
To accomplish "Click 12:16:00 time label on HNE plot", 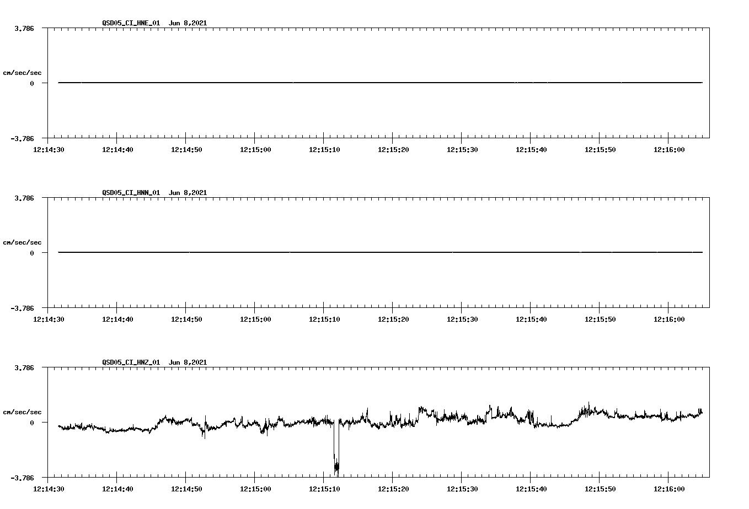I will 668,150.
